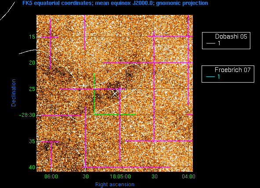
Task: Click the white line sample under Dobashi 05
Action: tap(210, 43)
